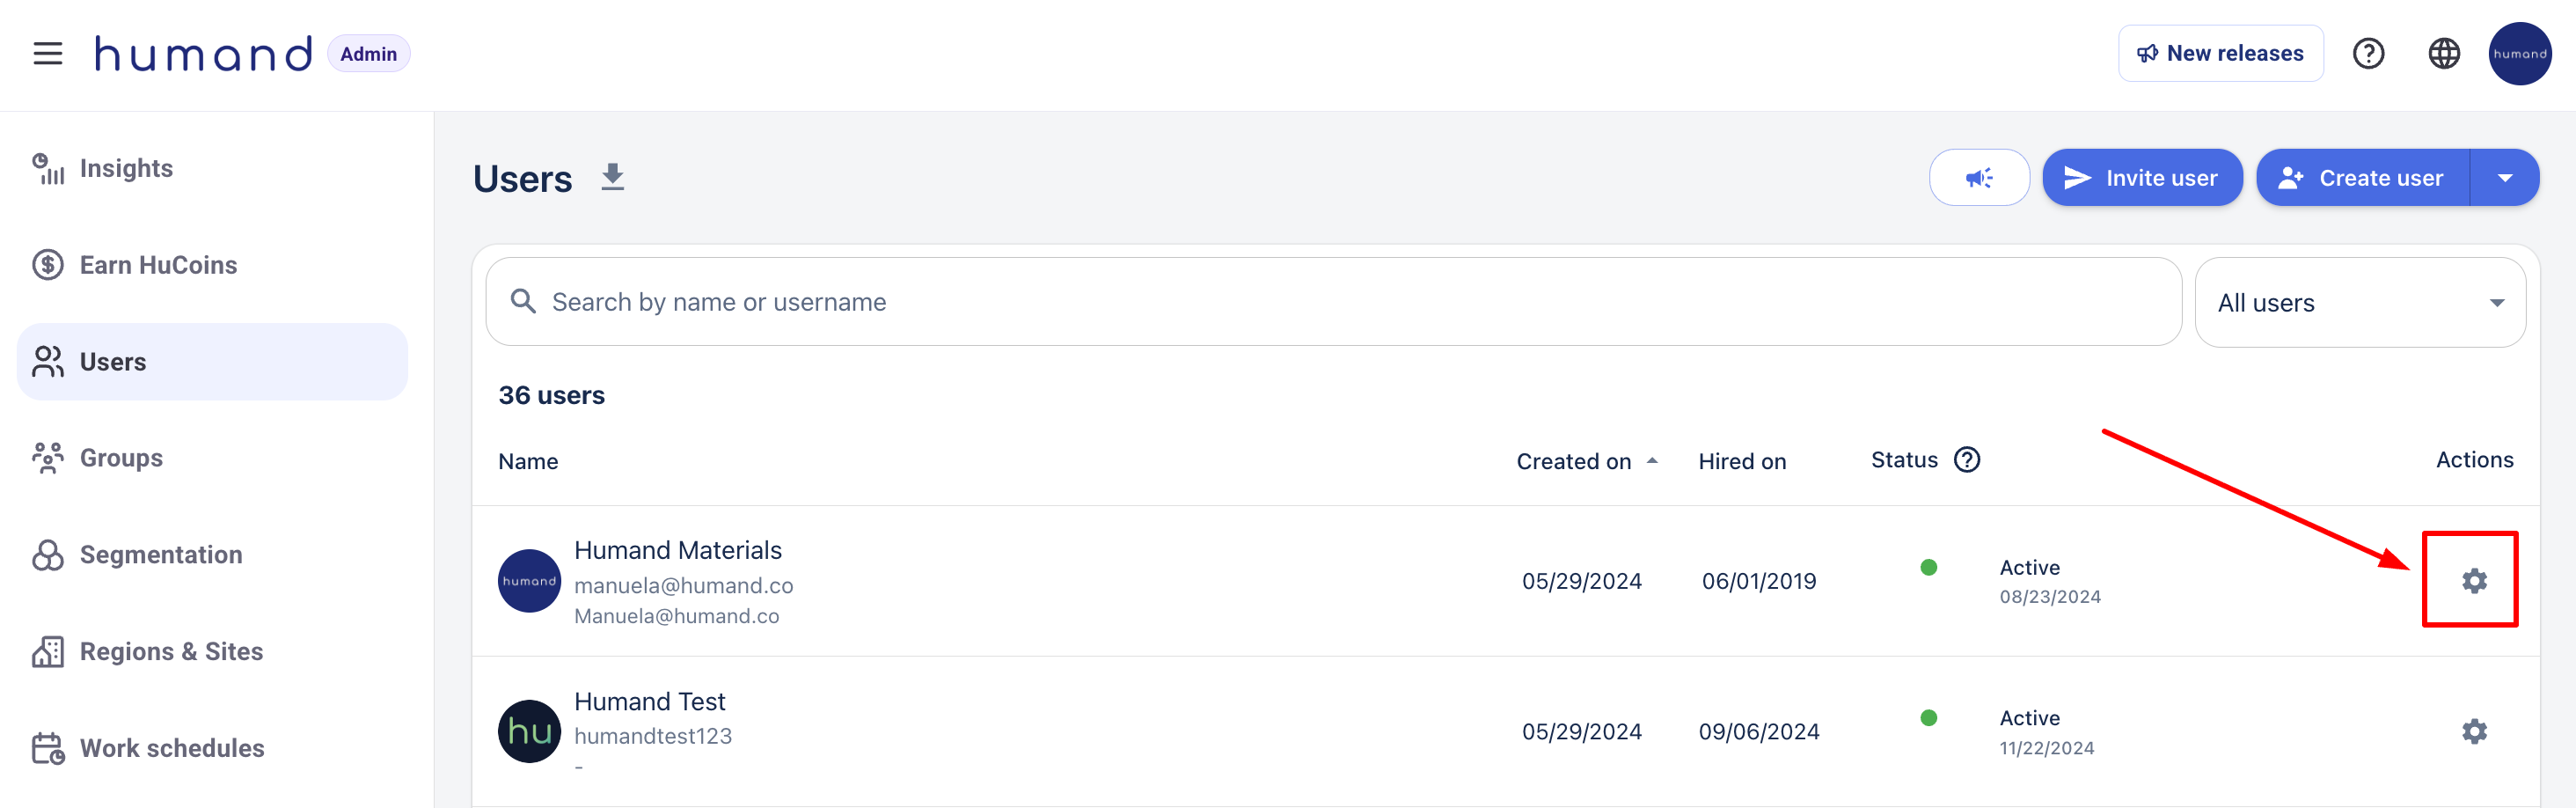2576x808 pixels.
Task: Open gear actions for Humand Test
Action: click(x=2473, y=731)
